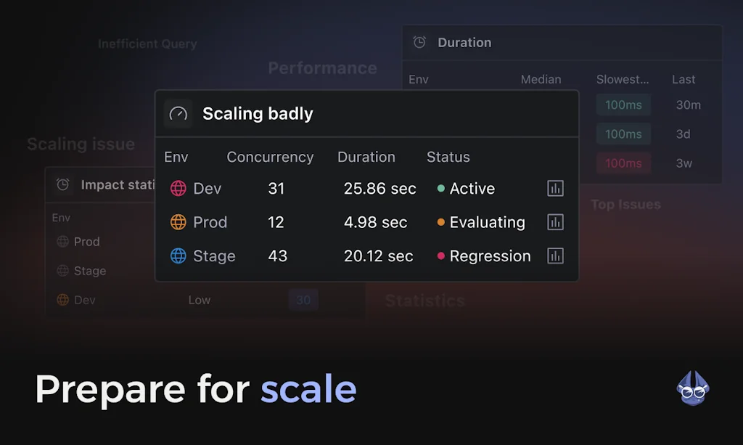Toggle the orange status dot next to Evaluating
This screenshot has width=743, height=445.
tap(441, 222)
